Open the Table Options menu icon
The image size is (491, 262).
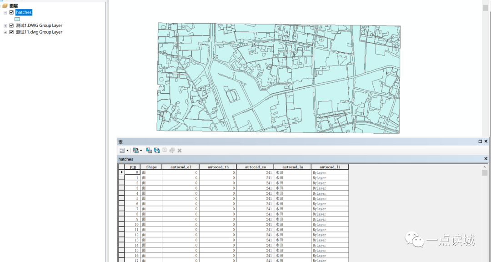(122, 150)
